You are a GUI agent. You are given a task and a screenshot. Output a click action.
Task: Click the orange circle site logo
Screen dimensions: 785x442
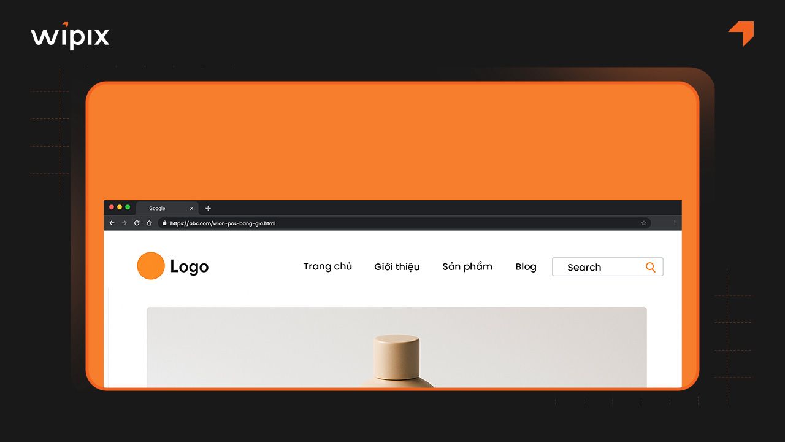click(x=151, y=266)
